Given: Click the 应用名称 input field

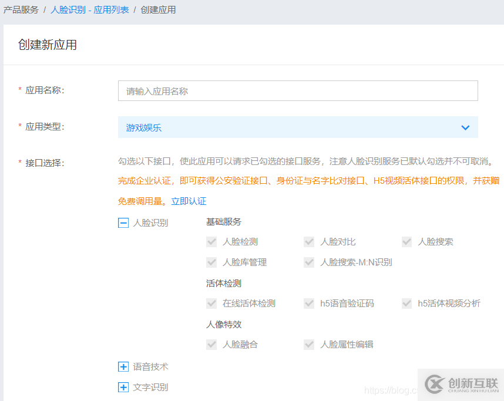Looking at the screenshot, I should point(297,90).
